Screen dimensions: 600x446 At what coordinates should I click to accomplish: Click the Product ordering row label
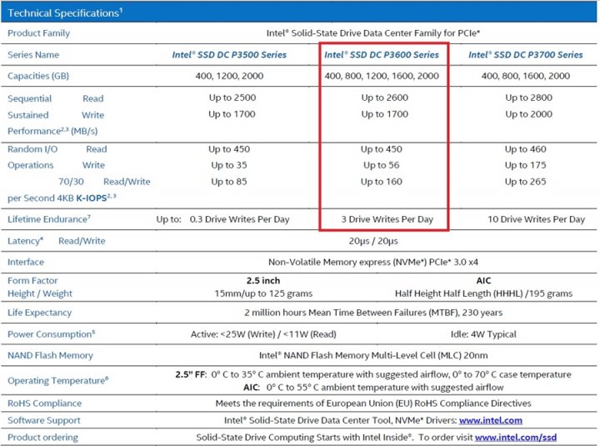[x=42, y=437]
